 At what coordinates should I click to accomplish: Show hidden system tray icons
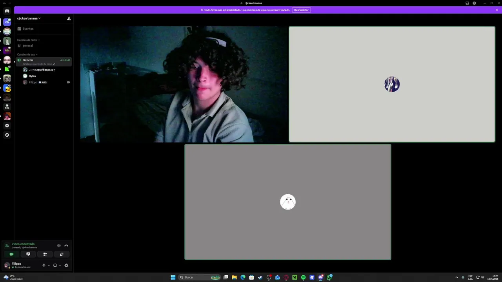pos(457,277)
